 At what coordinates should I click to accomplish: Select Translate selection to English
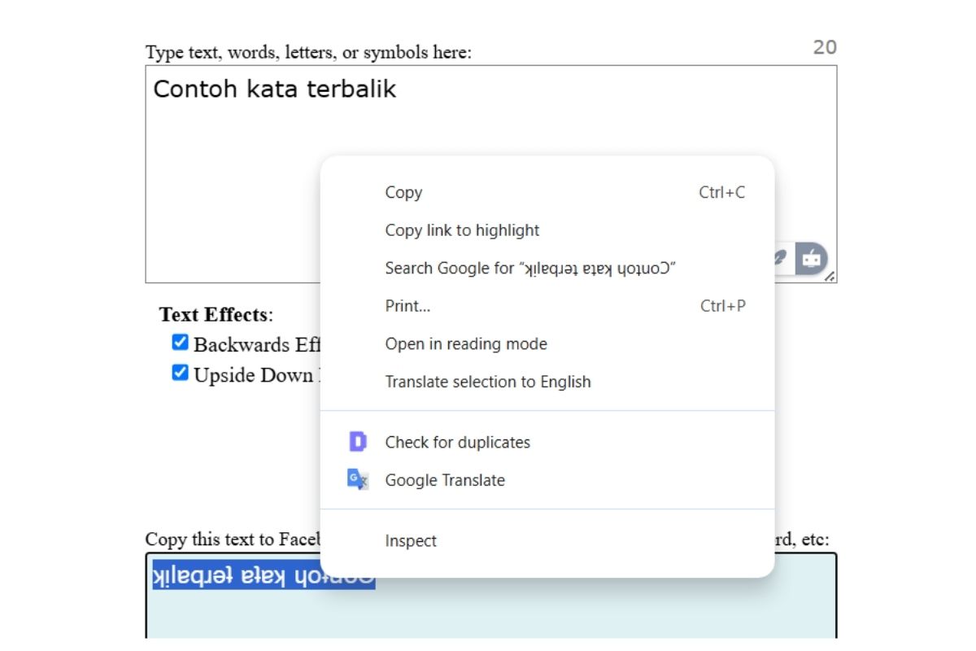[x=488, y=382]
